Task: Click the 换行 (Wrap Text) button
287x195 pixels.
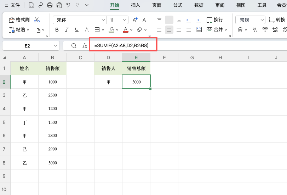Action: [x=214, y=20]
